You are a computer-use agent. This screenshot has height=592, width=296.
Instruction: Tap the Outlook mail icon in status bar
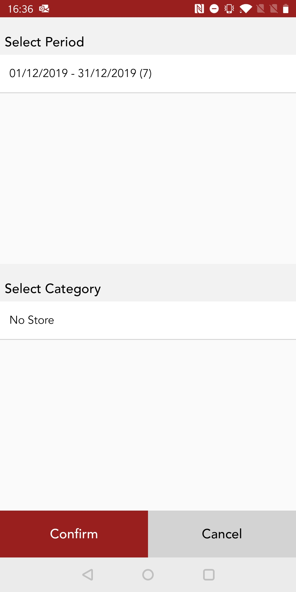[x=44, y=9]
